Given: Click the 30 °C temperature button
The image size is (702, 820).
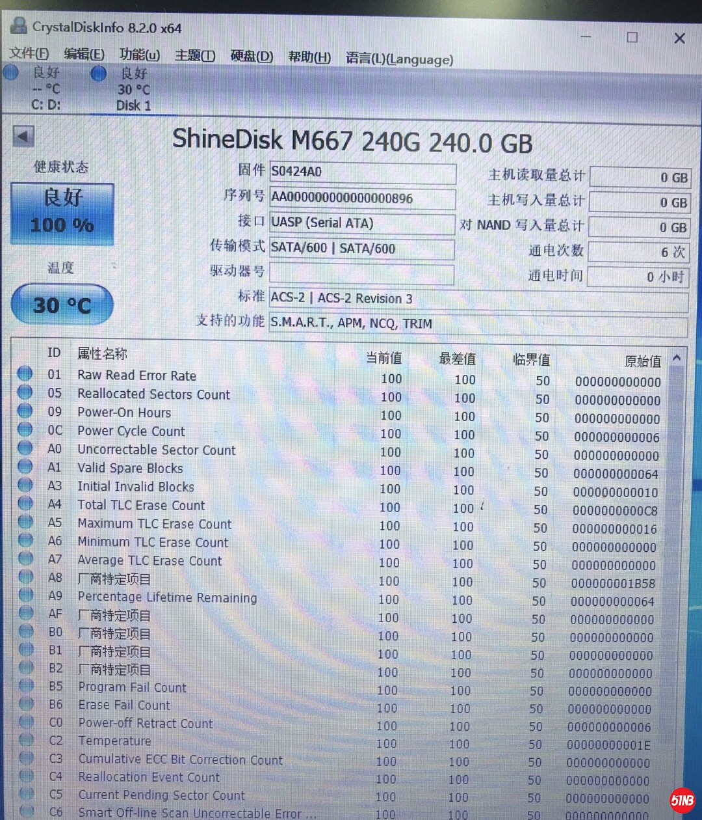Looking at the screenshot, I should pos(62,304).
